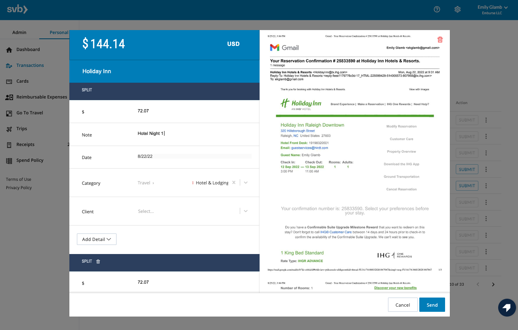Open the help question mark icon
This screenshot has height=330, width=518.
click(437, 9)
